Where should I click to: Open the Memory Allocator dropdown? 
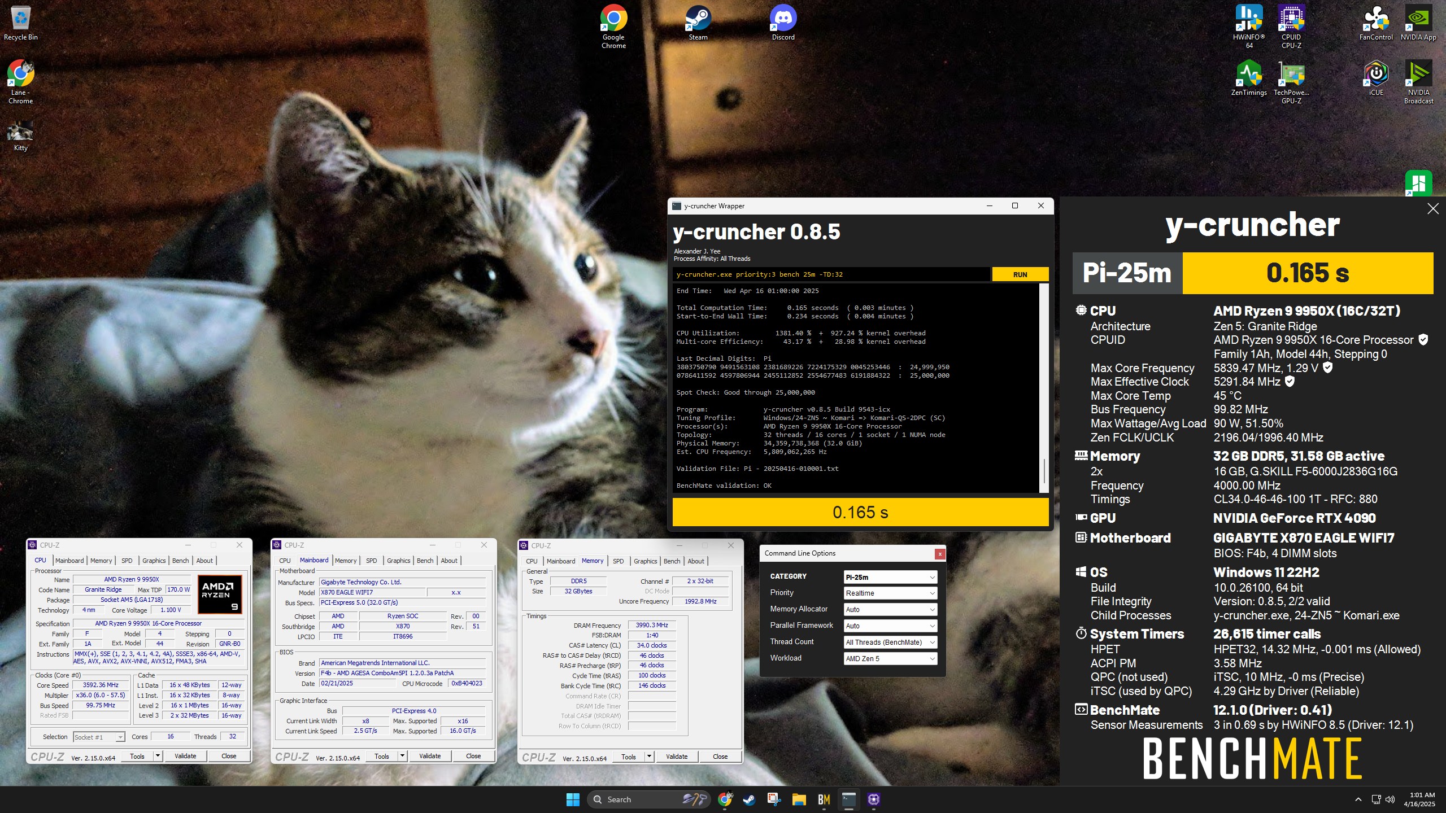click(x=890, y=610)
